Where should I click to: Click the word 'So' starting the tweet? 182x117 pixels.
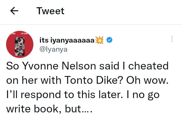tap(12, 66)
